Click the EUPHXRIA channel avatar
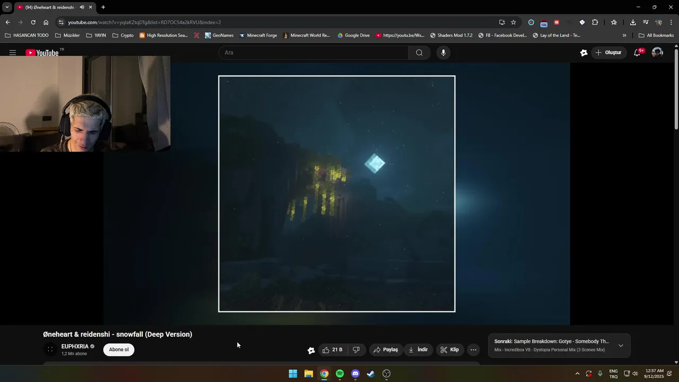 point(50,350)
